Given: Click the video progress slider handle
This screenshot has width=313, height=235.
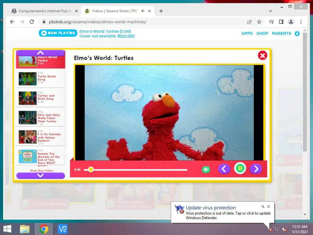Looking at the screenshot, I should [90, 170].
